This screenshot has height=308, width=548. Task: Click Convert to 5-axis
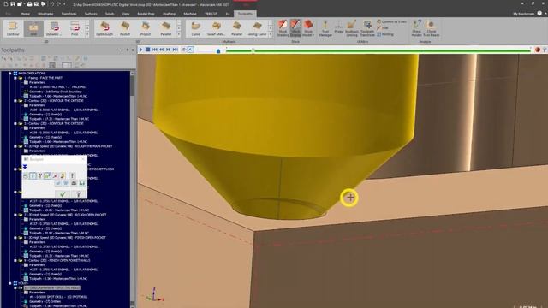point(391,21)
